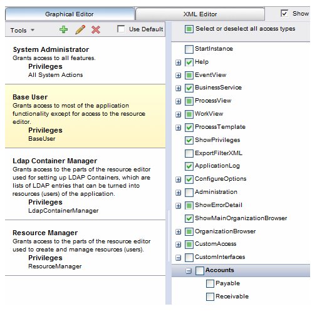Click the red X delete role icon

click(x=96, y=30)
